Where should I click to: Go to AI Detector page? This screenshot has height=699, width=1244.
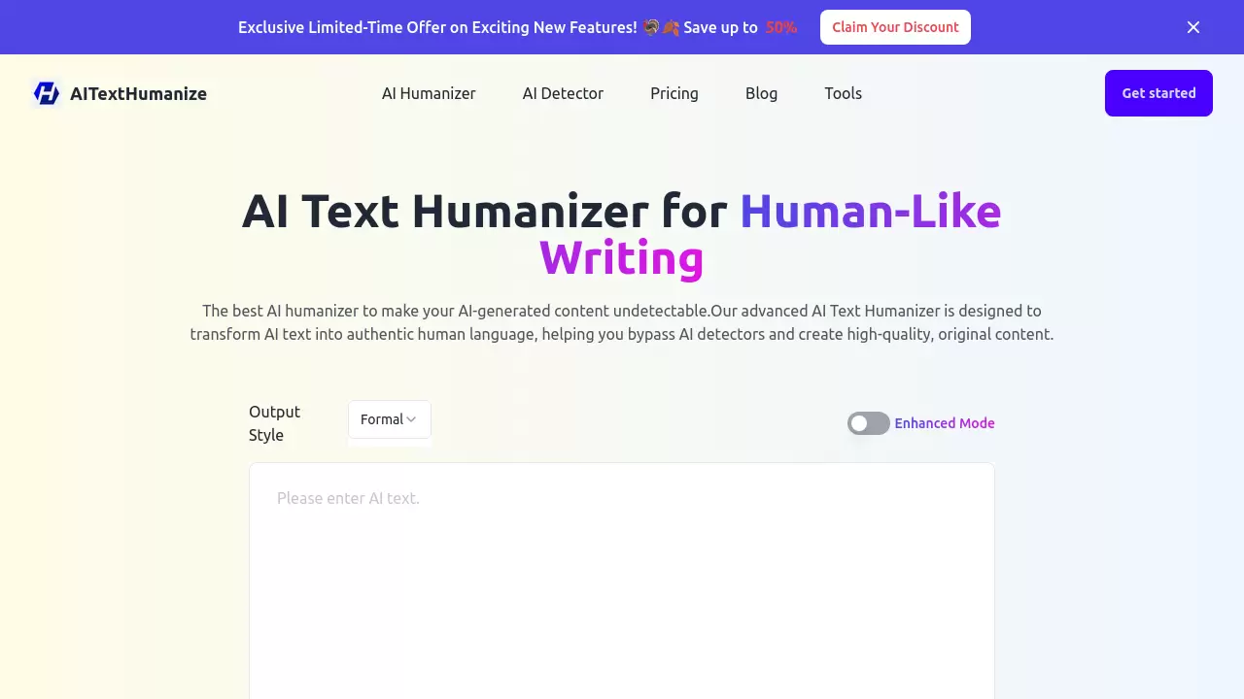[563, 93]
